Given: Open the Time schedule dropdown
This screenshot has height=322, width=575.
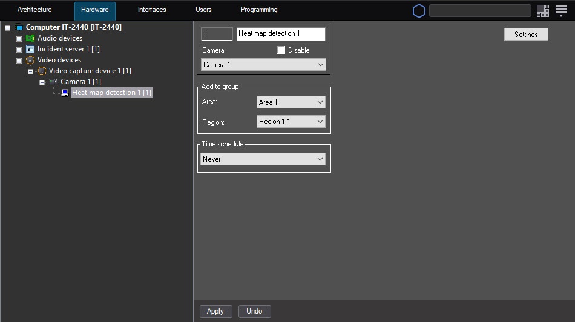Looking at the screenshot, I should click(x=263, y=159).
